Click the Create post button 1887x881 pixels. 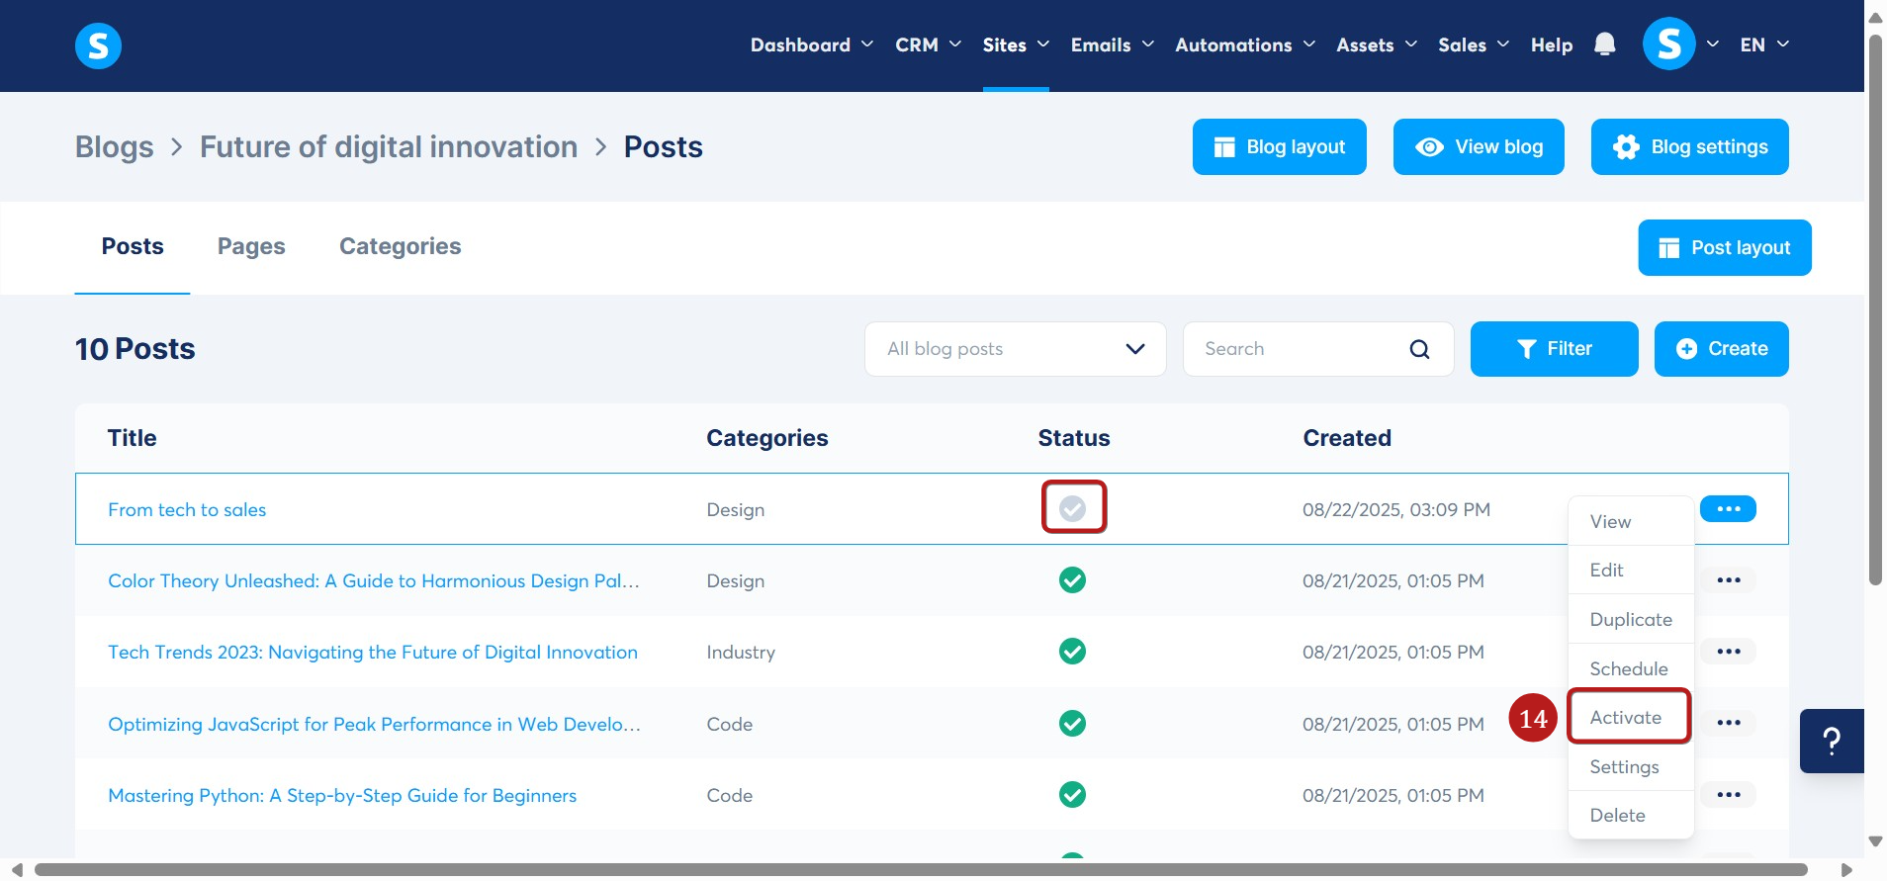coord(1721,349)
